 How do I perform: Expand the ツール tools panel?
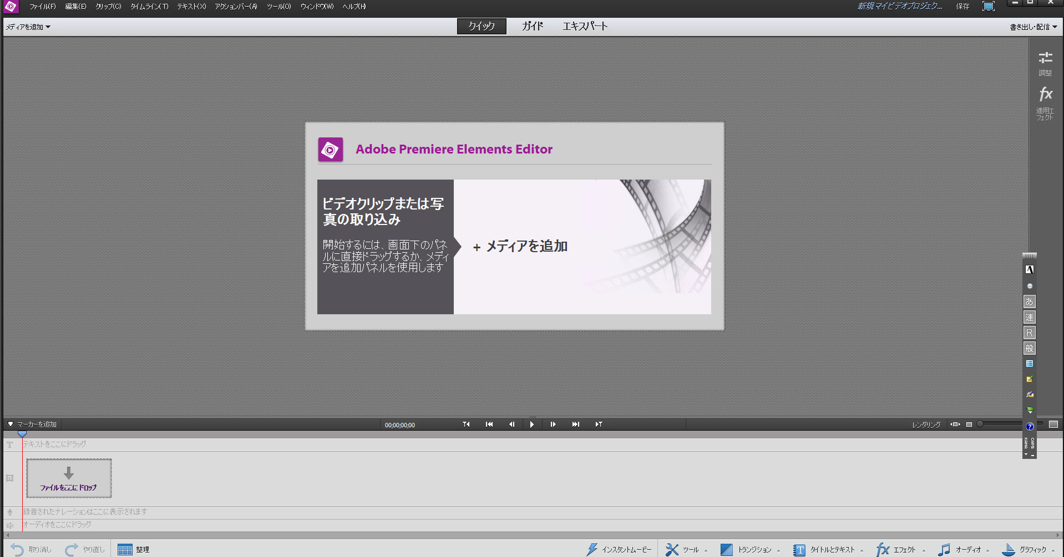click(686, 549)
